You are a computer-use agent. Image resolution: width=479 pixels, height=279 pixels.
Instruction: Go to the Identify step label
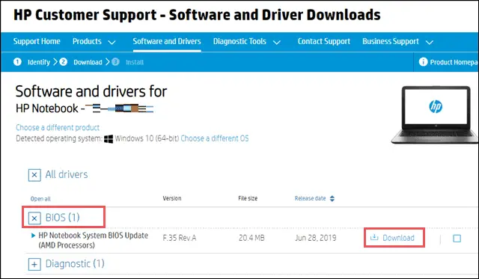click(39, 62)
